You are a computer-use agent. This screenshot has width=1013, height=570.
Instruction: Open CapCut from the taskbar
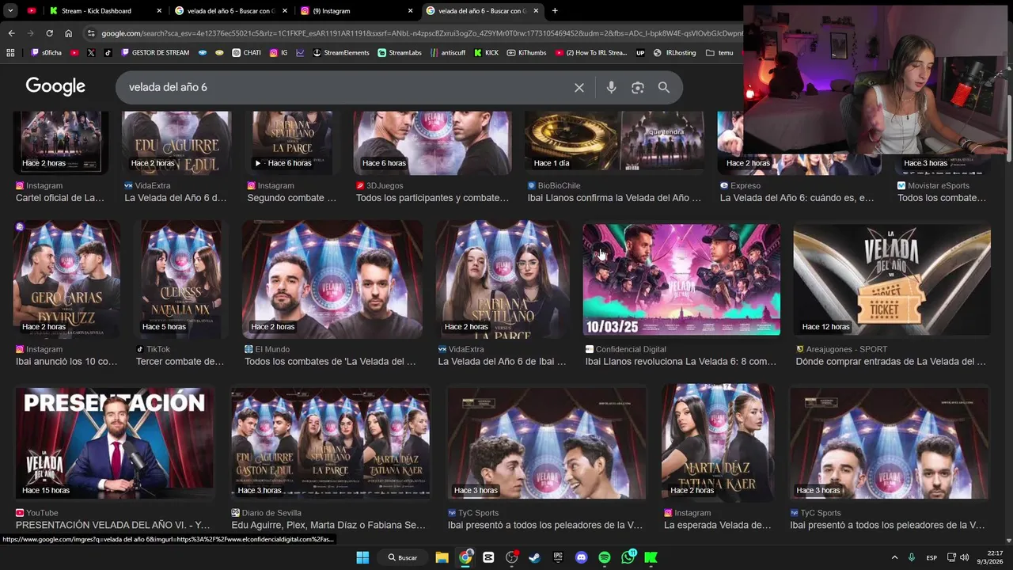coord(488,557)
